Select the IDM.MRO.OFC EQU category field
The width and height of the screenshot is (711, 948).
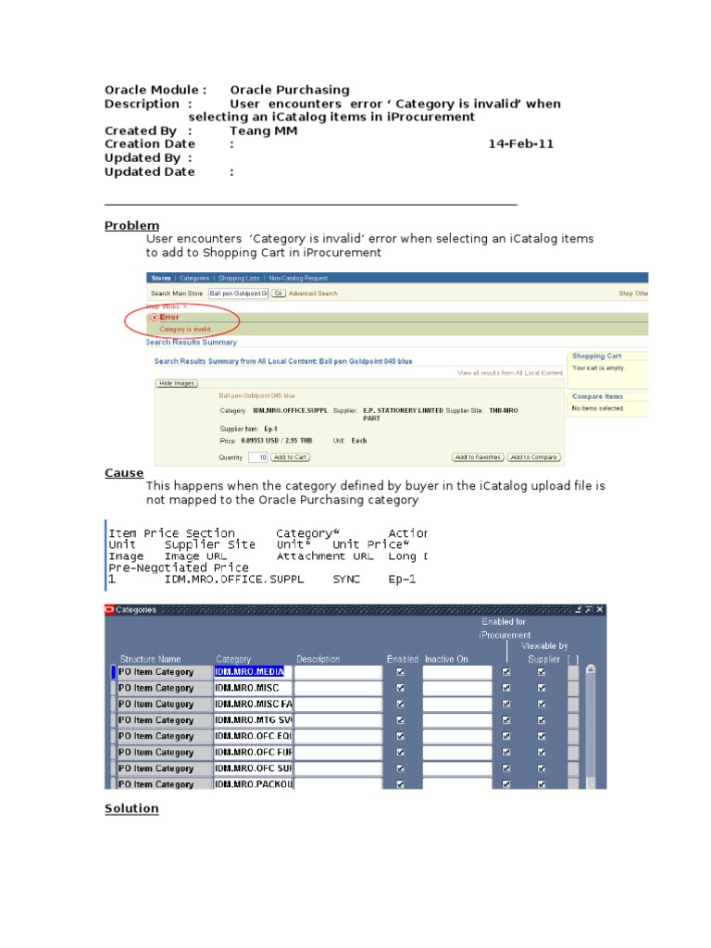tap(253, 736)
